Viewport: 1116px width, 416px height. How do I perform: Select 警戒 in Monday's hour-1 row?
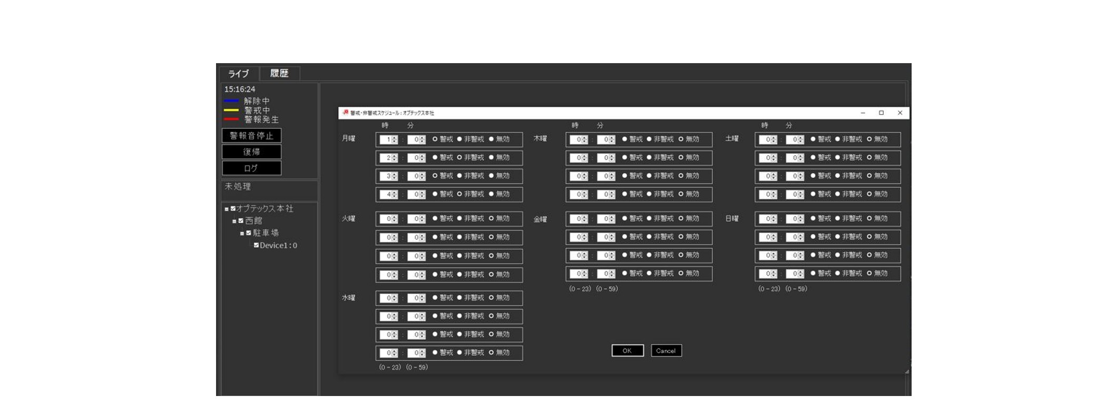[x=435, y=139]
